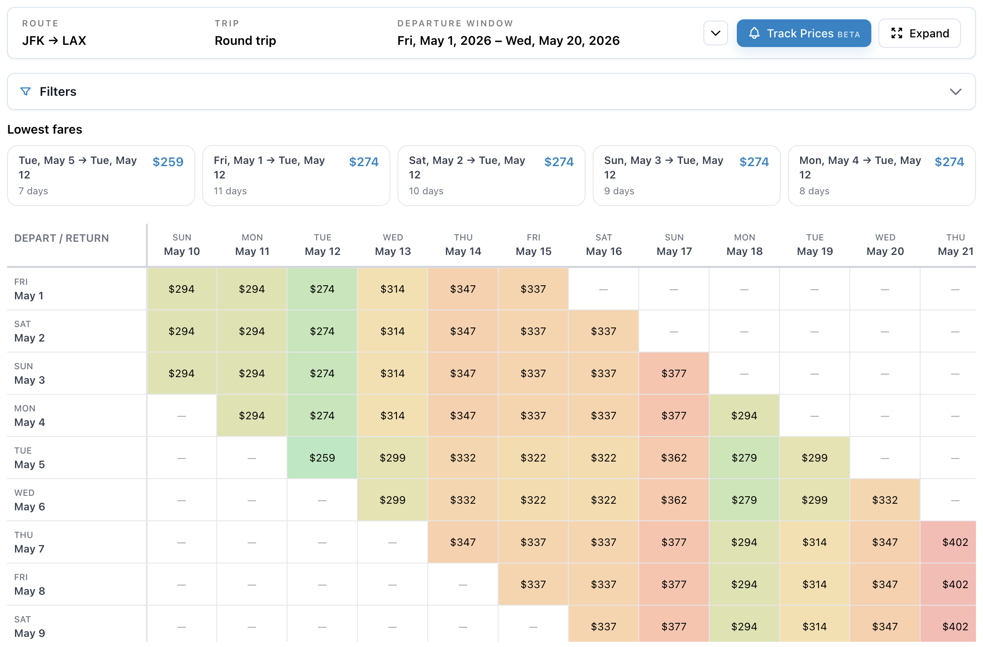Select the Sat, May 2 lowest fare card
Image resolution: width=983 pixels, height=647 pixels.
(x=491, y=175)
